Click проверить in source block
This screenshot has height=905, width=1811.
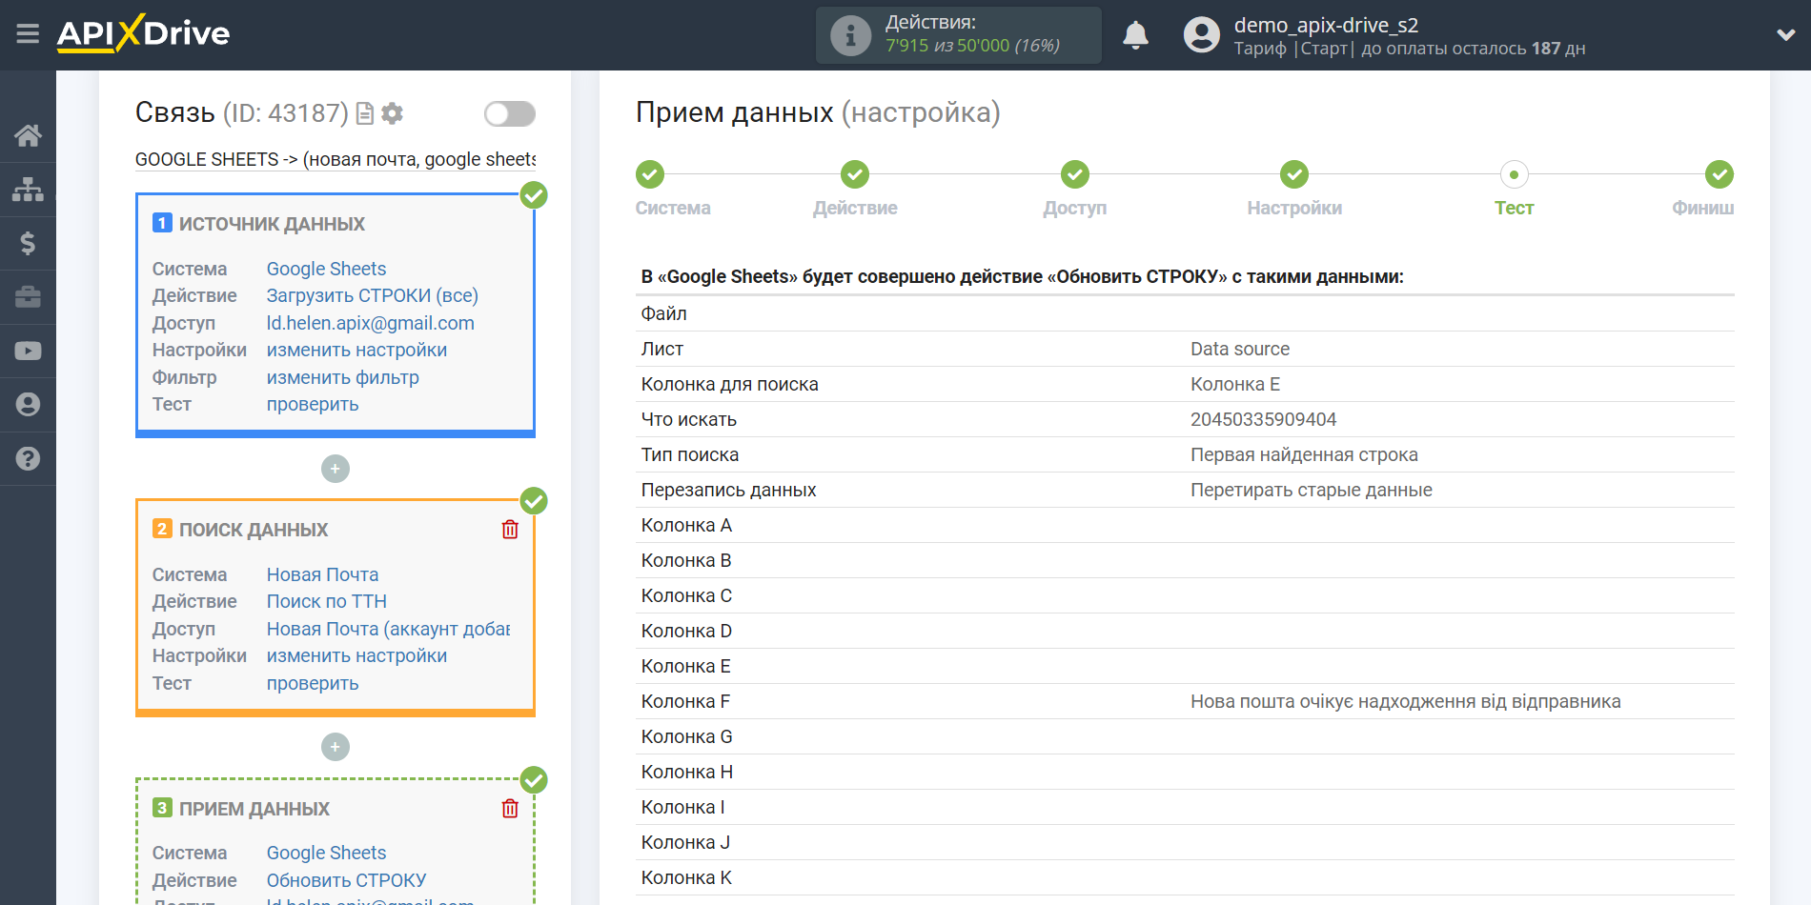[x=313, y=404]
